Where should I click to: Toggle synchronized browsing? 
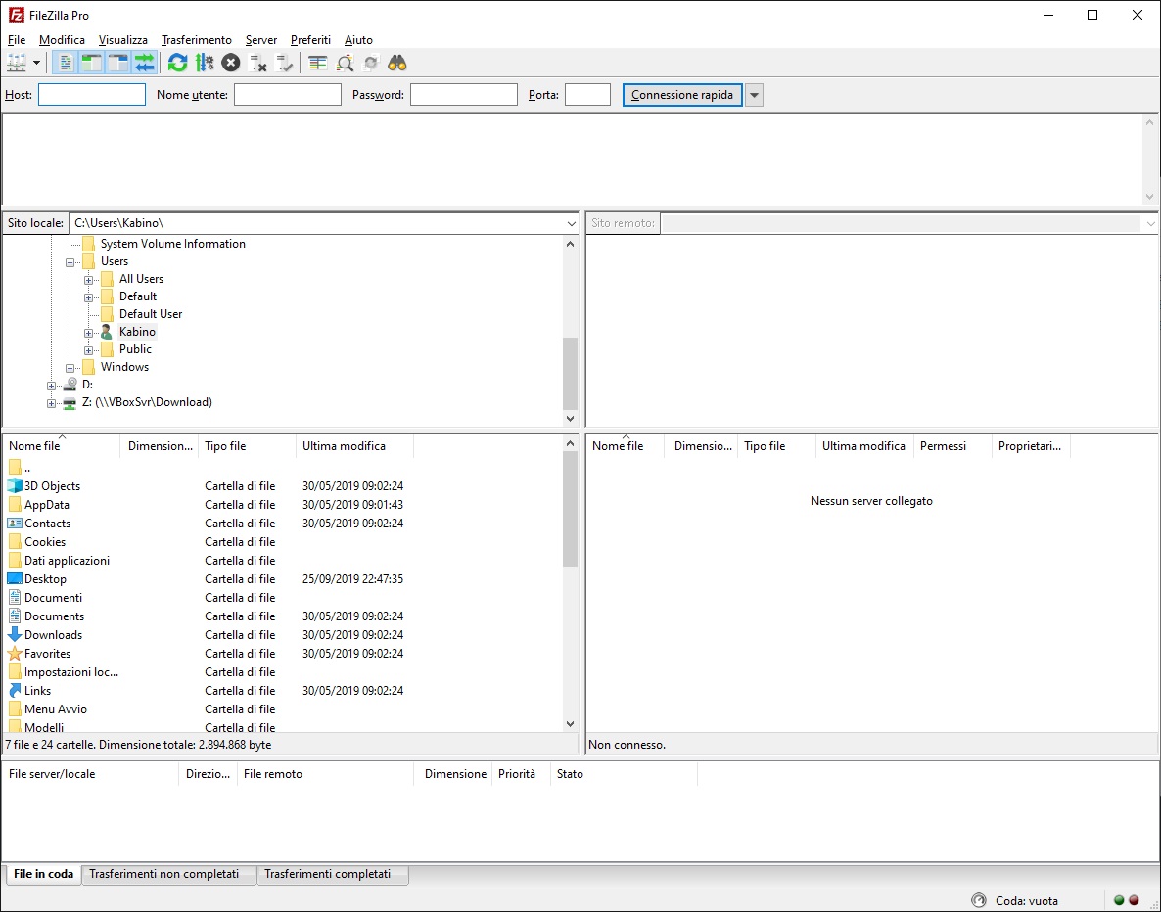(371, 63)
